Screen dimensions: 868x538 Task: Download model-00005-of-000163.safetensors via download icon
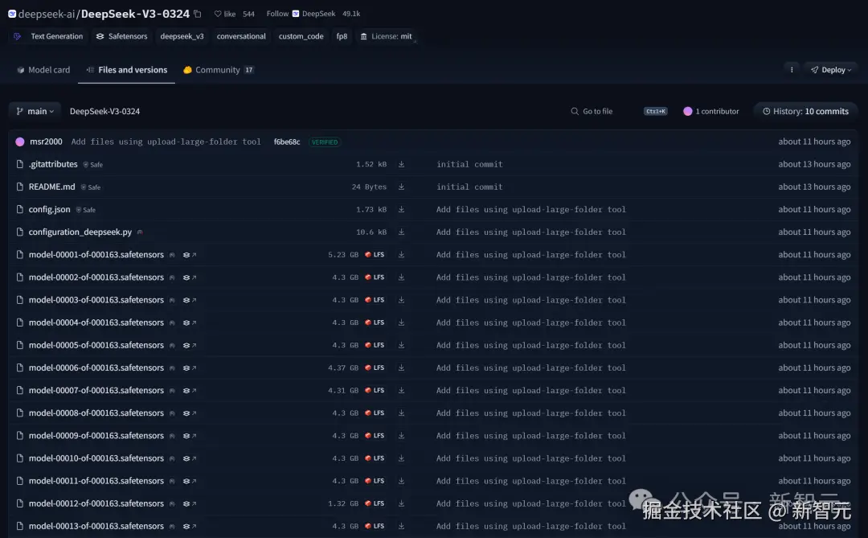401,345
